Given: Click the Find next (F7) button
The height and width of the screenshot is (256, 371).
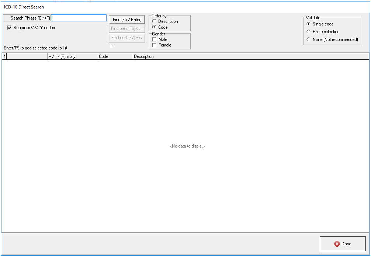Looking at the screenshot, I should click(x=127, y=38).
